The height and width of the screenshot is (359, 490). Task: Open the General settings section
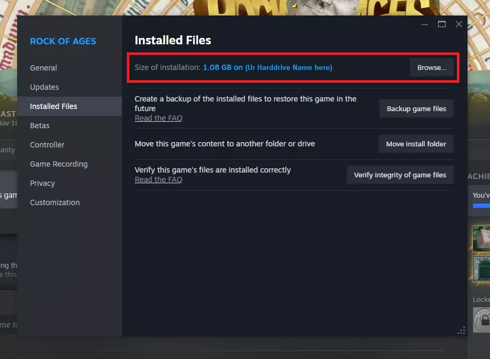(x=43, y=68)
